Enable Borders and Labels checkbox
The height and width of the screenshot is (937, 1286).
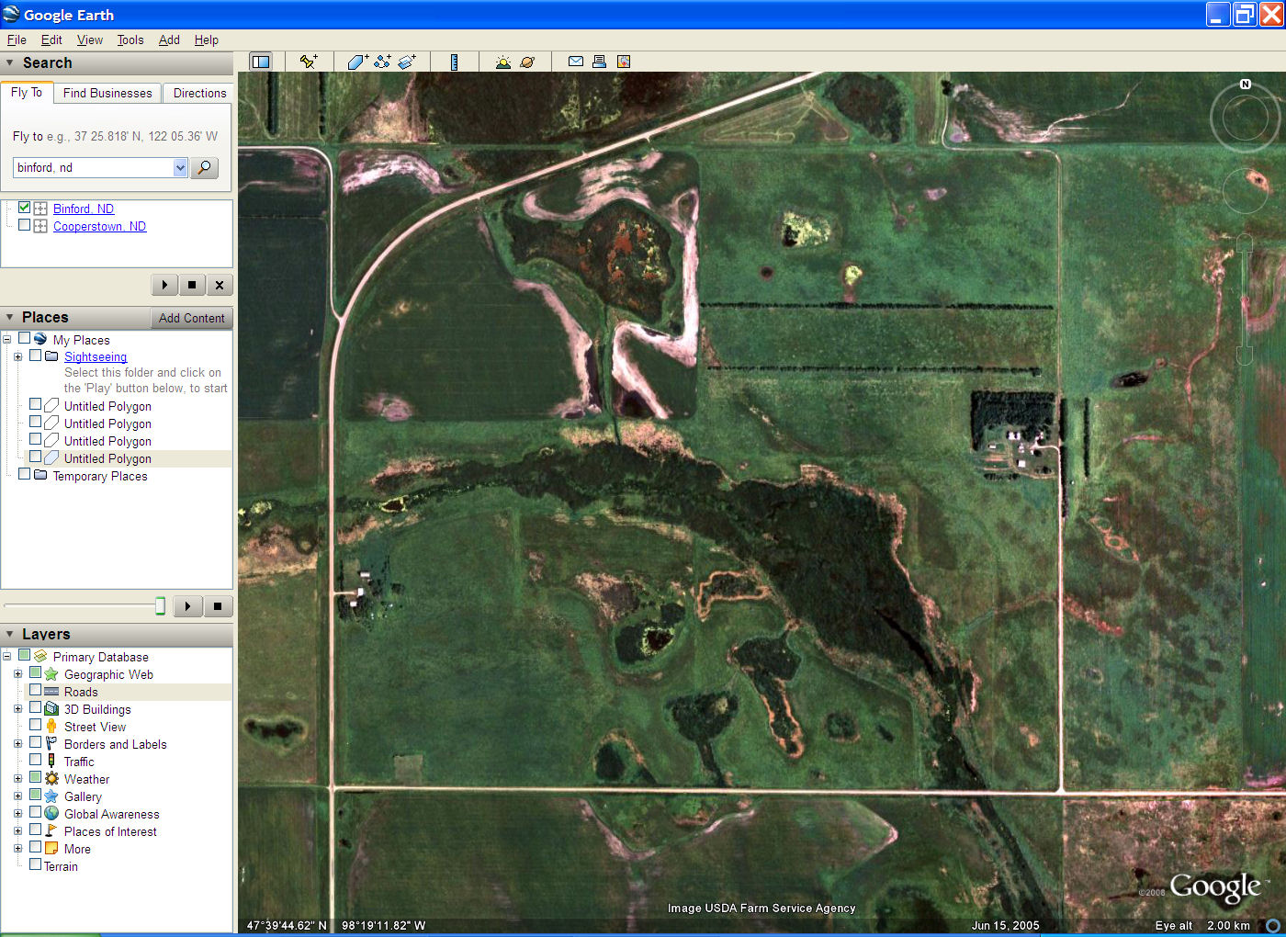pyautogui.click(x=35, y=742)
